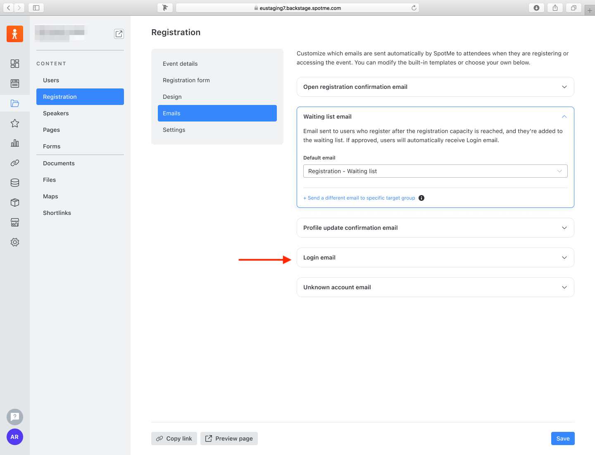The height and width of the screenshot is (455, 595).
Task: Click the Copy link button
Action: (x=174, y=438)
